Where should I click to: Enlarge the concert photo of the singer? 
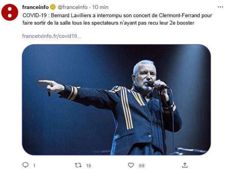[116, 99]
